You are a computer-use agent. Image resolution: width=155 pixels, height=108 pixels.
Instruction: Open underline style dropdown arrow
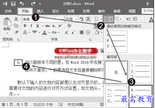click(42, 26)
